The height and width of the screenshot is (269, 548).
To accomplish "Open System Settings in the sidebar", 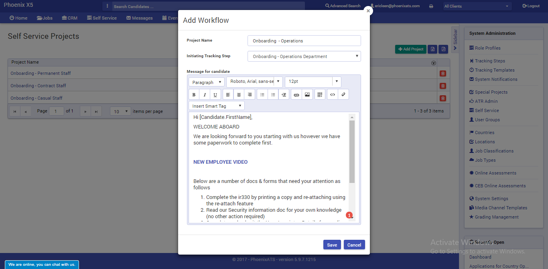I will click(x=489, y=199).
